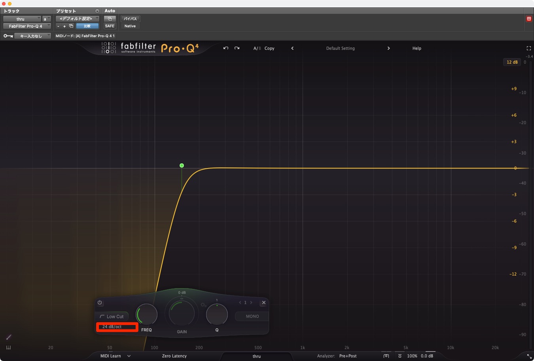Click the red target button in header
The image size is (534, 361).
pos(529,19)
